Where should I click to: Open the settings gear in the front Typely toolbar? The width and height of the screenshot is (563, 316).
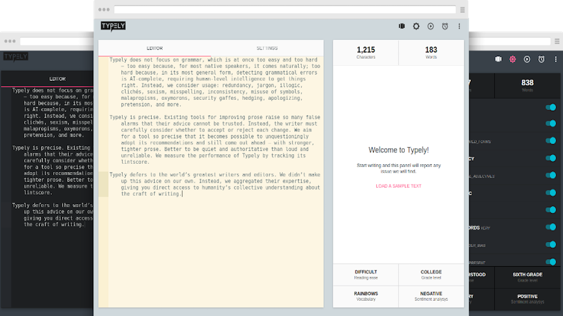pos(416,26)
